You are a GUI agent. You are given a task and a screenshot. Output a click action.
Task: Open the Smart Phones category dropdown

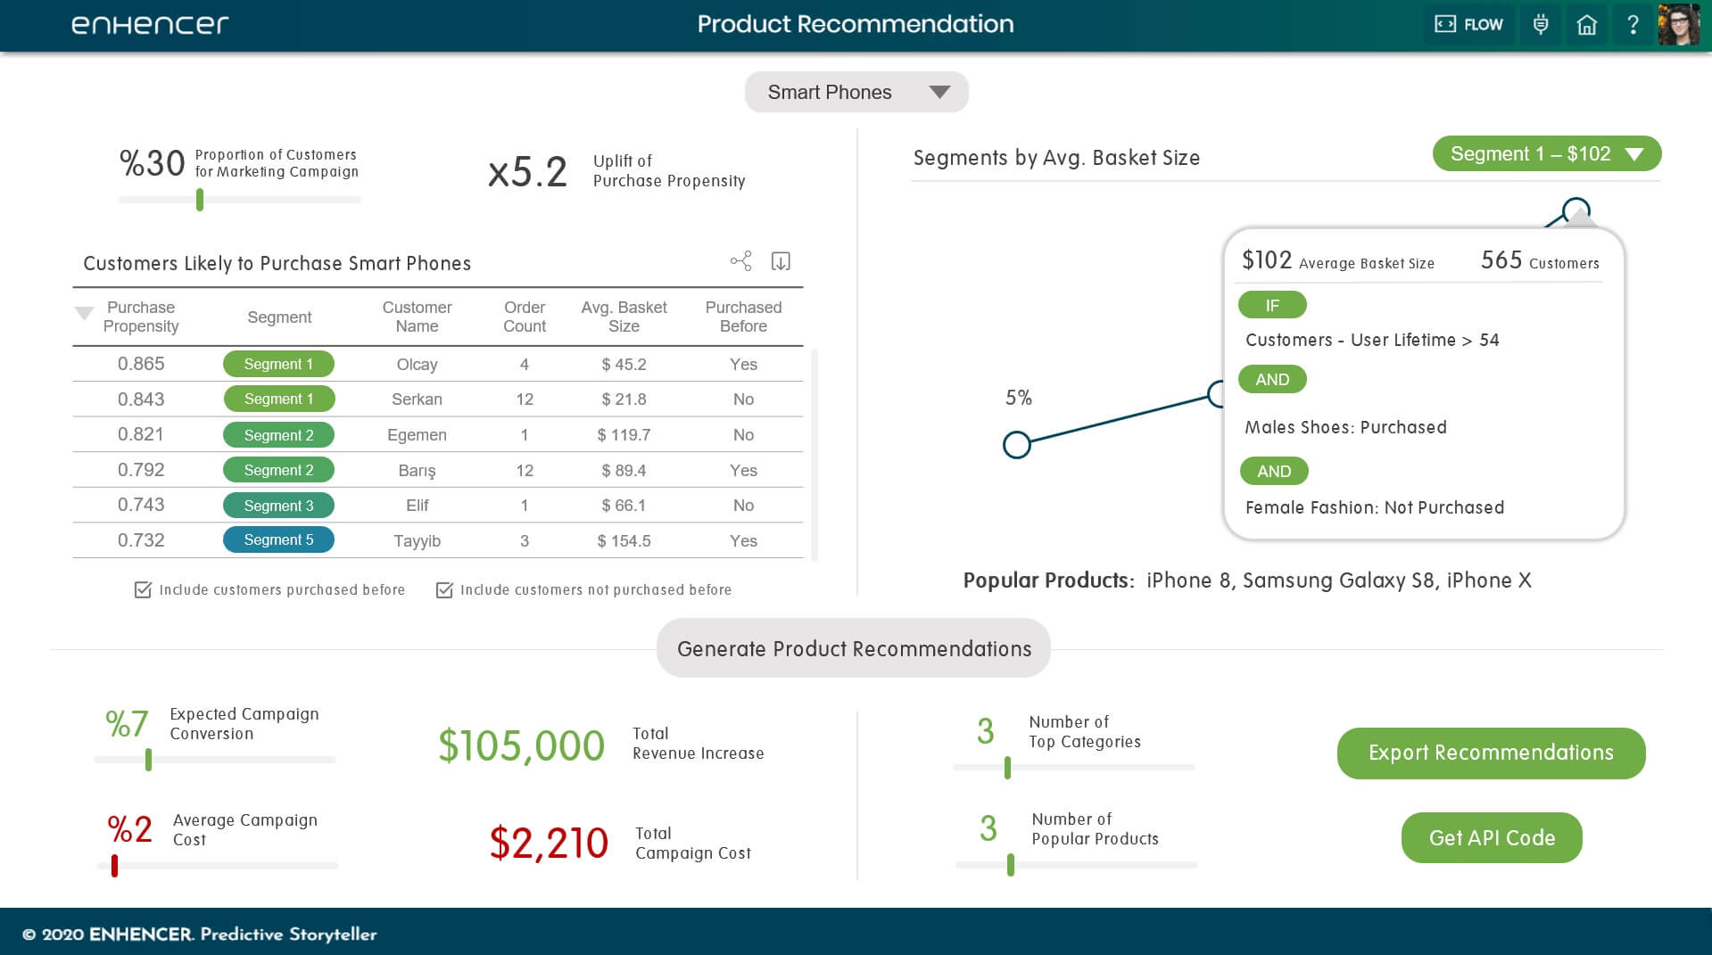[856, 92]
